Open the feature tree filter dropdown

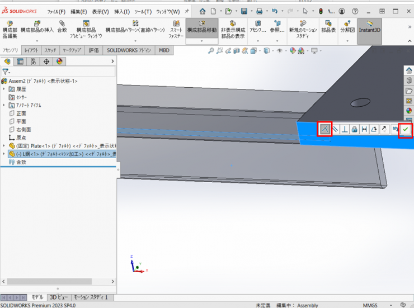[6, 72]
